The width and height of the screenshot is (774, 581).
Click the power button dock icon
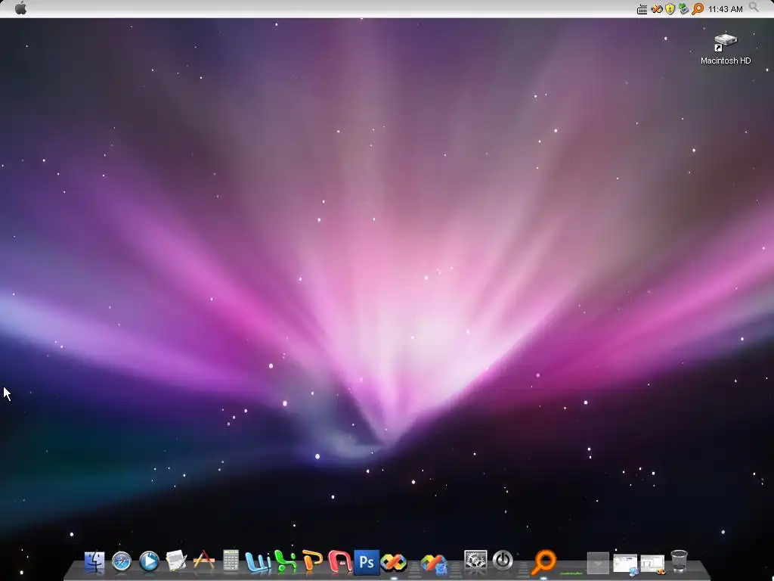503,561
